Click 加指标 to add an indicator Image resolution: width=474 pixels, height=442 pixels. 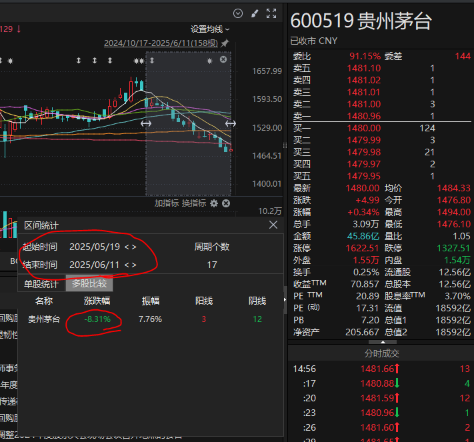click(167, 203)
